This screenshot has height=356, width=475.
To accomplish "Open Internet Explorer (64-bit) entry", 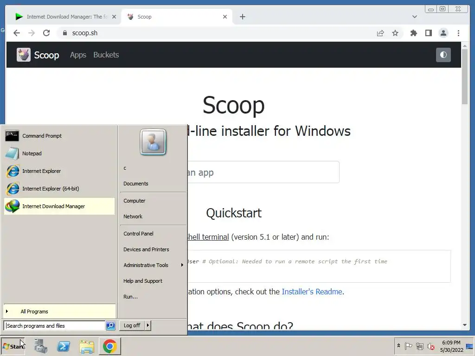I will (59, 189).
